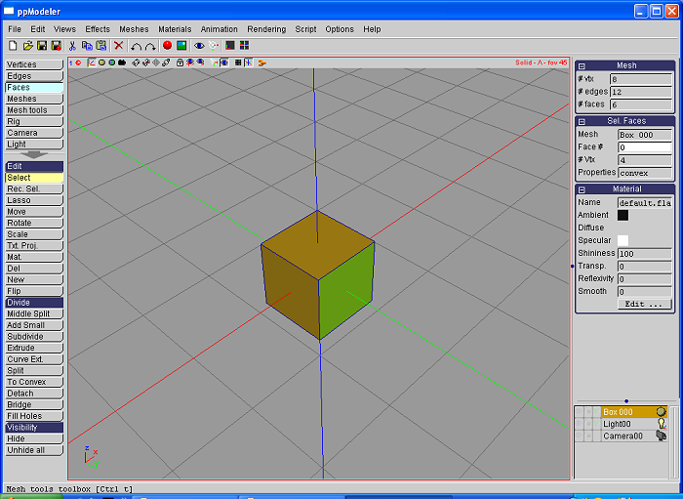This screenshot has width=683, height=499.
Task: Click the New file icon
Action: coord(13,46)
